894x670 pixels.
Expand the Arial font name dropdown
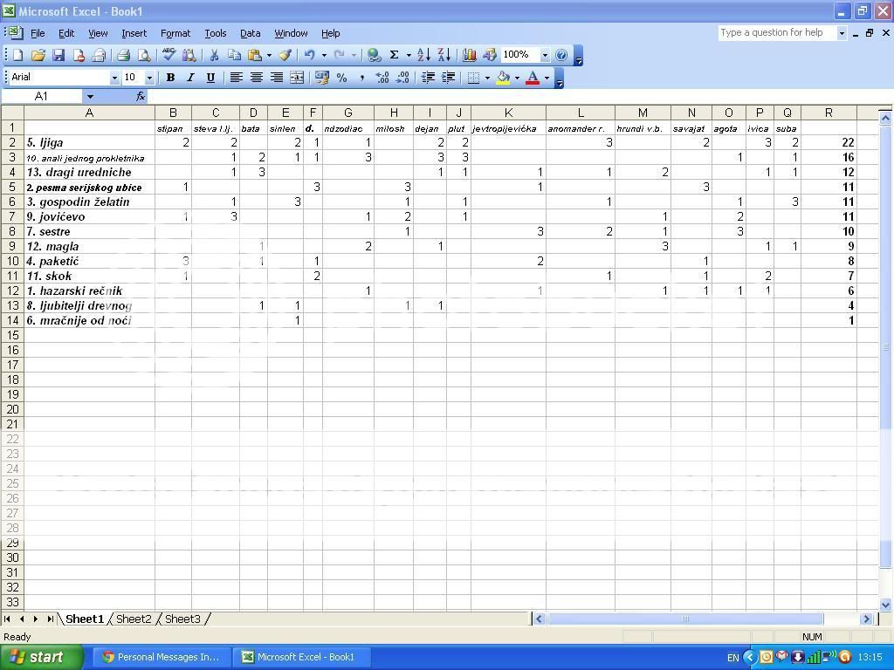click(x=113, y=78)
